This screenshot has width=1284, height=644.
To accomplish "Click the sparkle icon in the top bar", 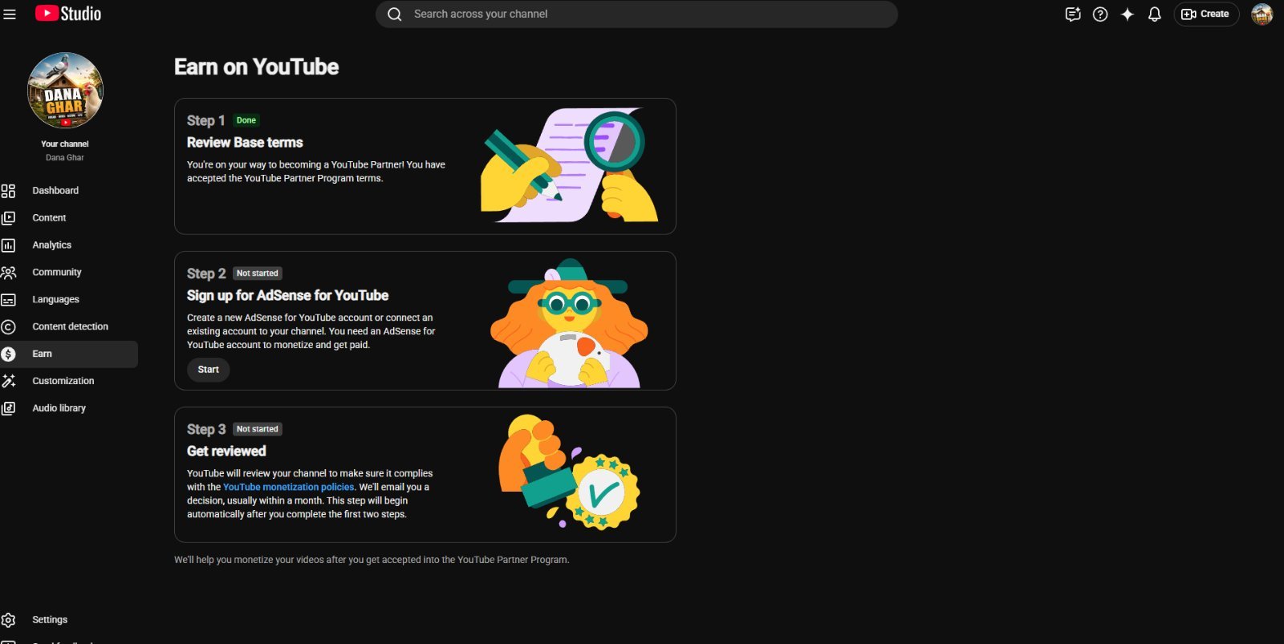I will [x=1128, y=14].
